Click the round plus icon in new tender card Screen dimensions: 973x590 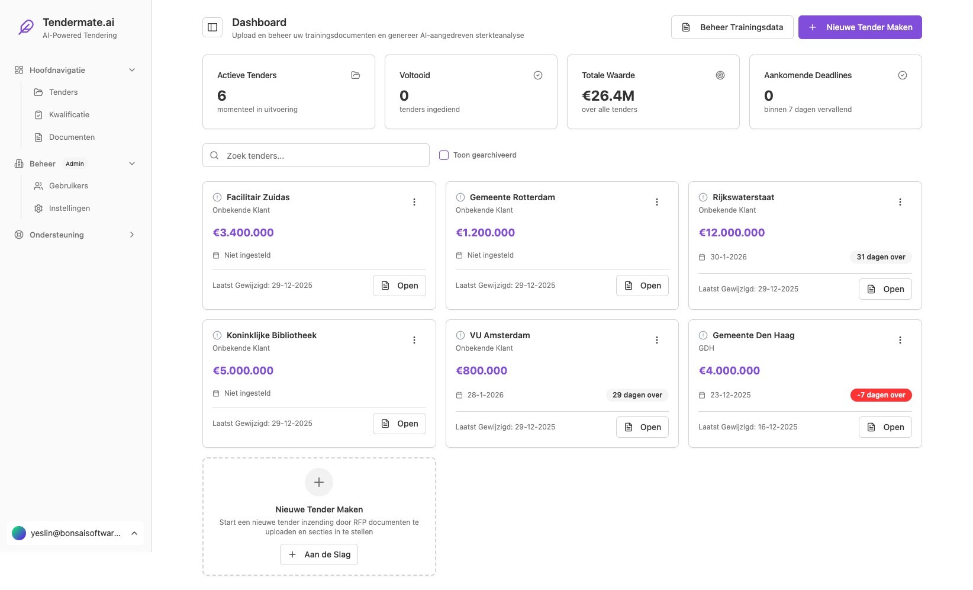319,482
